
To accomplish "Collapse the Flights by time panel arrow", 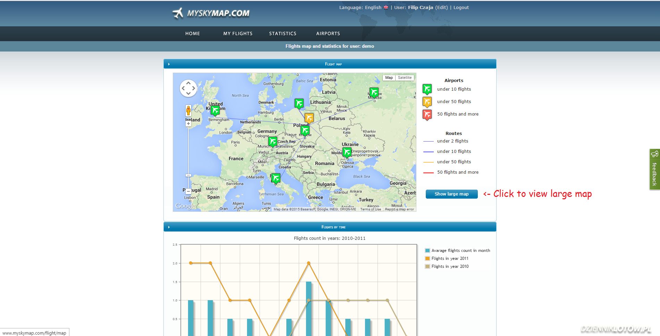I will [x=169, y=227].
